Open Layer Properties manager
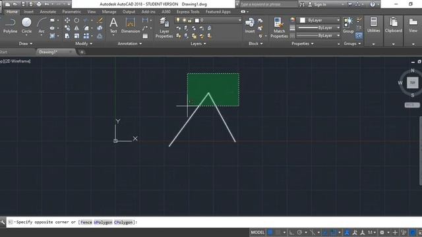This screenshot has width=422, height=237. coord(164,28)
